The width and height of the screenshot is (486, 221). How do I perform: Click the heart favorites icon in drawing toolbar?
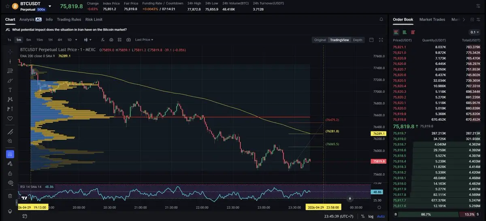[10, 119]
